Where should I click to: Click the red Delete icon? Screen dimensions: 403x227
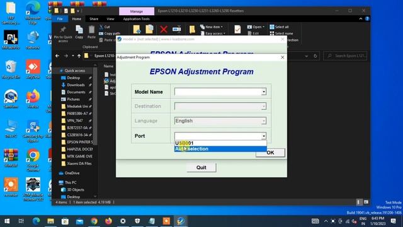pyautogui.click(x=164, y=30)
